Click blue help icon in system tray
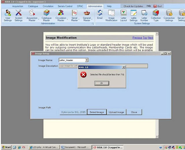The image size is (185, 150). click(160, 147)
